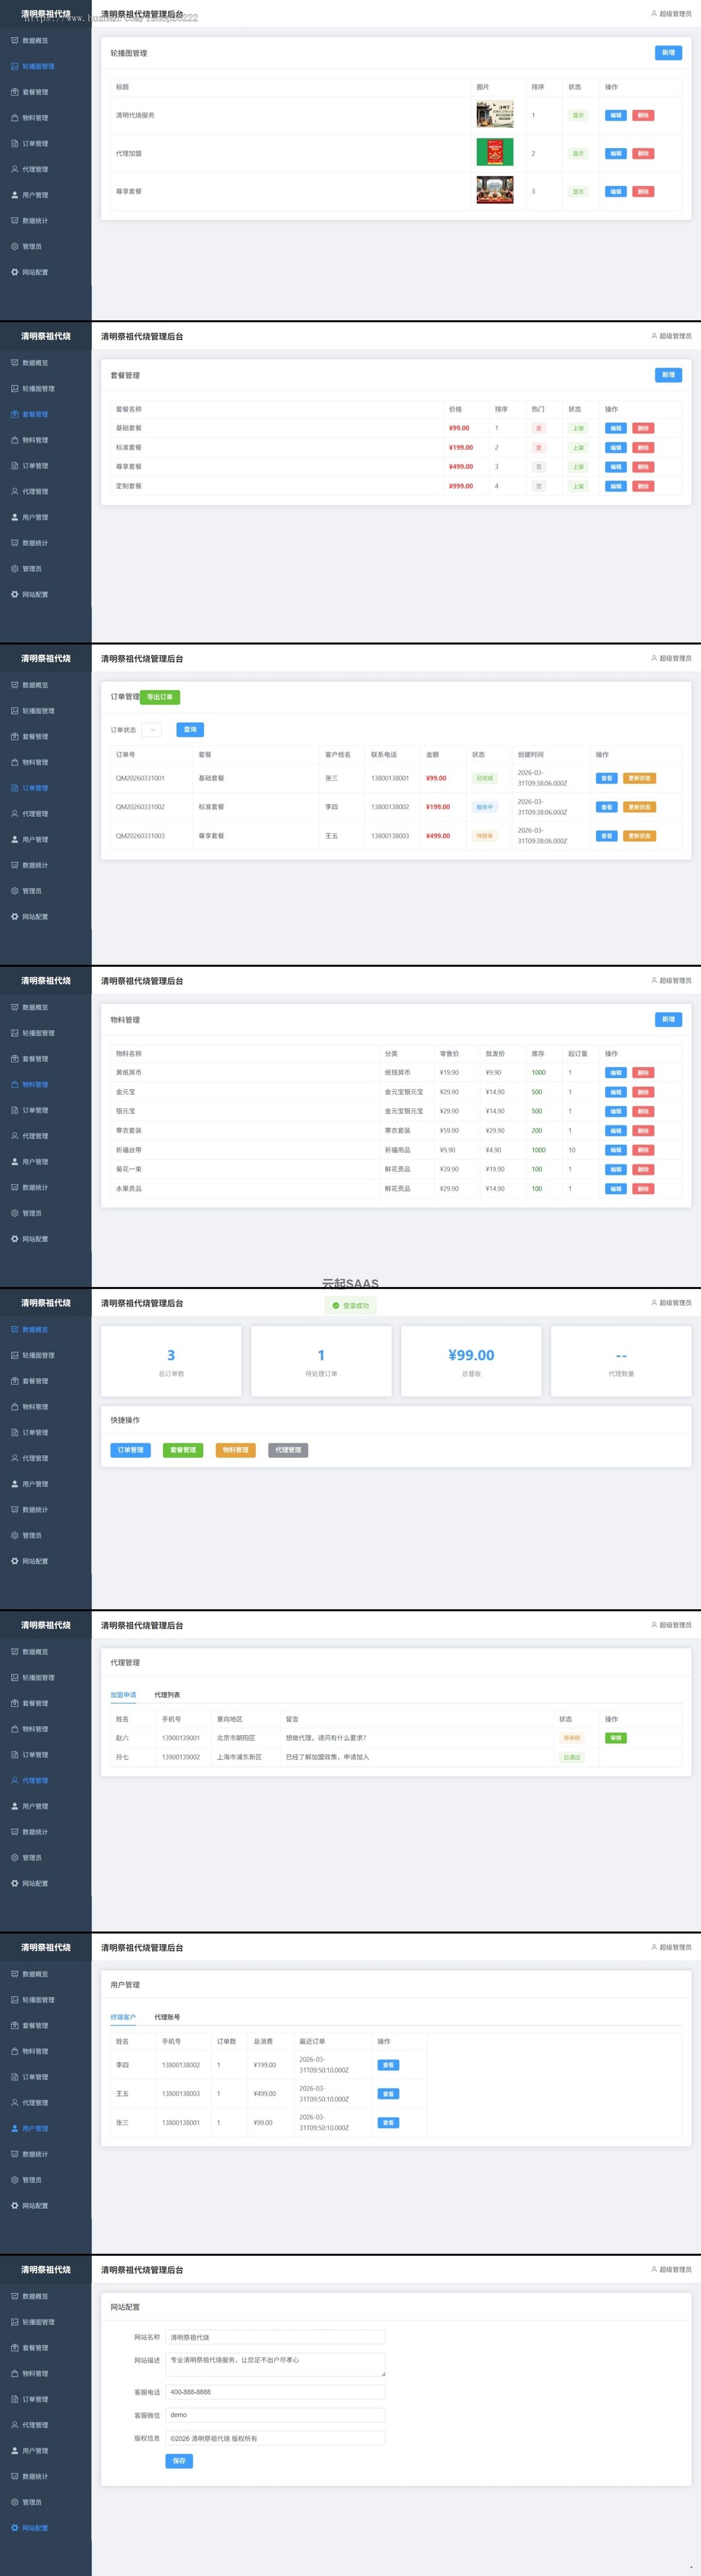Screen dimensions: 701x2576
Task: Click the 网站名称 input field
Action: (275, 2337)
